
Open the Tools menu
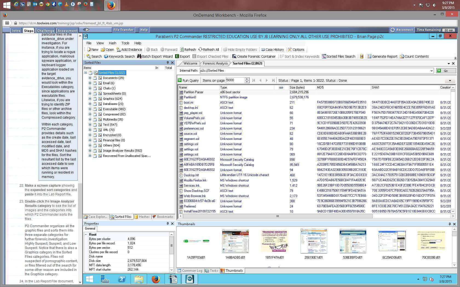125,43
